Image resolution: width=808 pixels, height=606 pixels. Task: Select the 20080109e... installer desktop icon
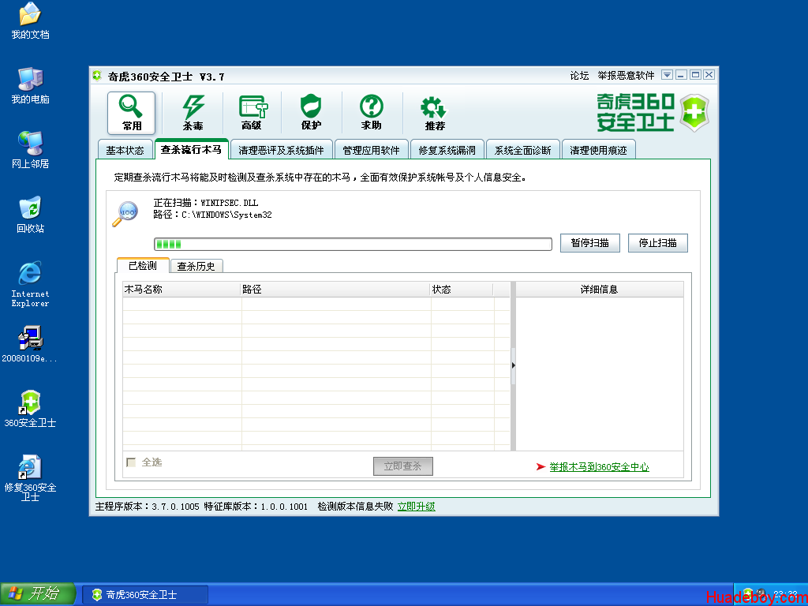[x=30, y=344]
